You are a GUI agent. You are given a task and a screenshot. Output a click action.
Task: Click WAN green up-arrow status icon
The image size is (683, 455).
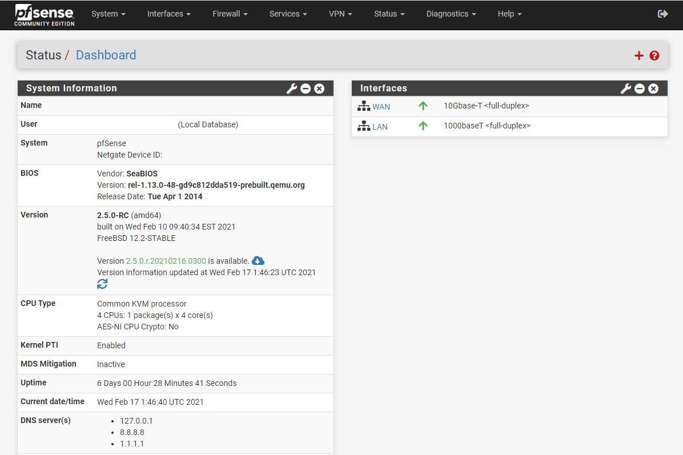click(x=423, y=106)
